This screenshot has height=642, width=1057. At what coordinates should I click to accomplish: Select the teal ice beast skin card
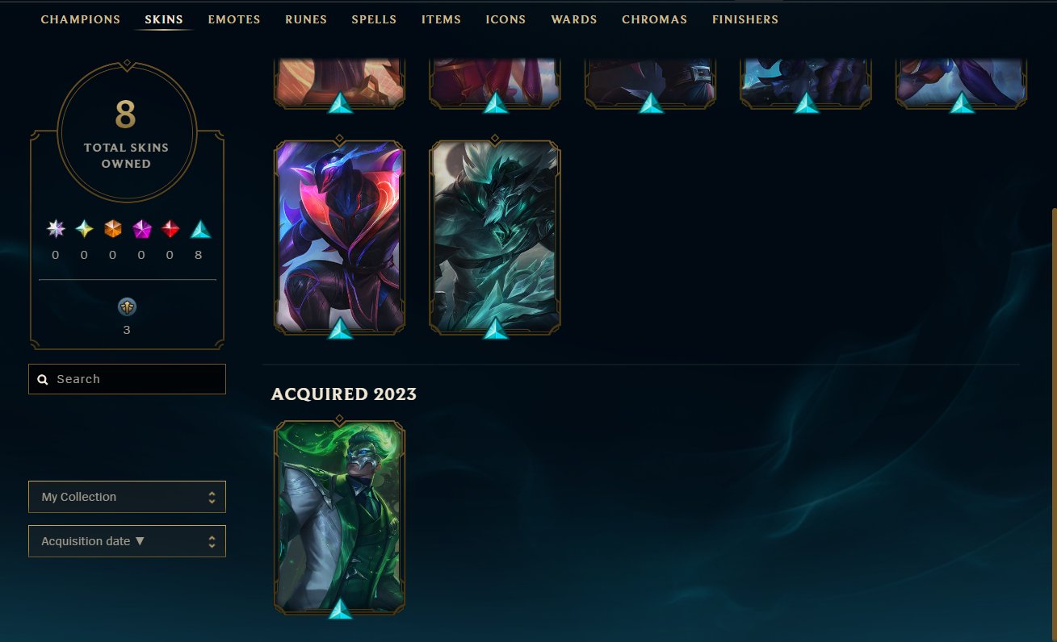(495, 237)
